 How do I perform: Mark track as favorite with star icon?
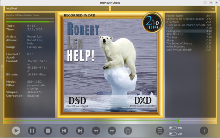coord(128,131)
